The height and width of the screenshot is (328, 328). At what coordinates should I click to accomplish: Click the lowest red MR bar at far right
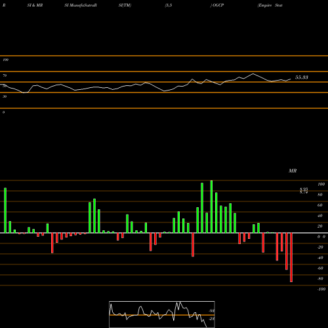(291, 257)
